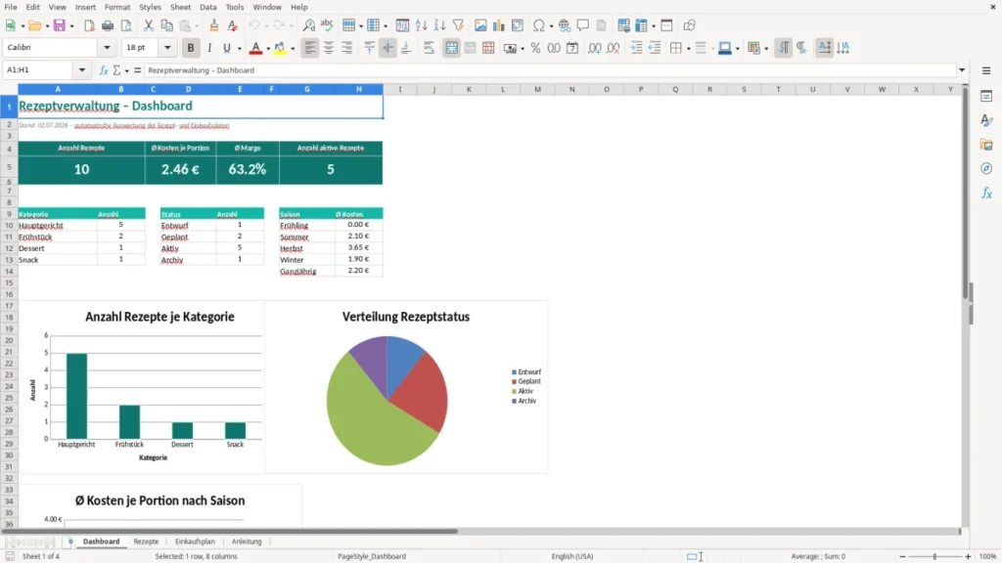Click the formula equals sign button

tap(137, 70)
